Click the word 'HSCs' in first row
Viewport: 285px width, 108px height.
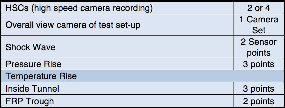tap(17, 8)
